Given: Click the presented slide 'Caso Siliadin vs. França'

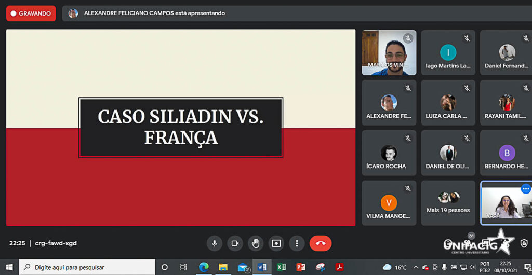Looking at the screenshot, I should (x=181, y=127).
